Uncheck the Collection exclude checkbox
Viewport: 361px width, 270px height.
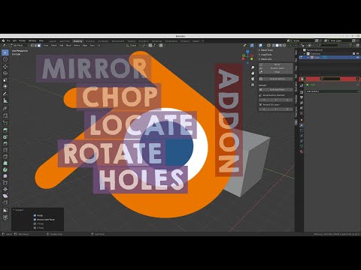pyautogui.click(x=353, y=54)
